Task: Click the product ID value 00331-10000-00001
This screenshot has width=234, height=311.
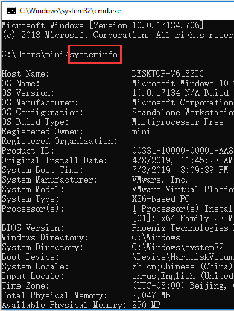Action: click(x=183, y=151)
